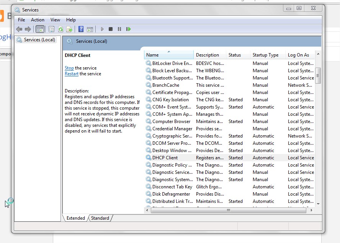This screenshot has width=340, height=243.
Task: Open the File menu
Action: (21, 20)
